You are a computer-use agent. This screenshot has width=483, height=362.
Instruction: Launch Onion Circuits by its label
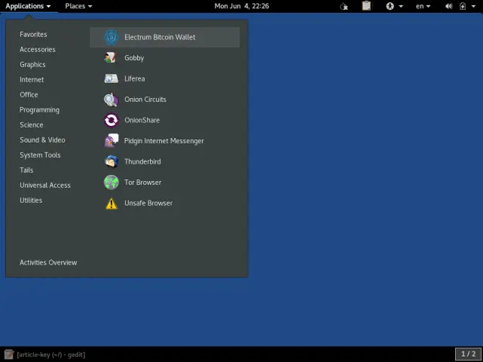(145, 100)
